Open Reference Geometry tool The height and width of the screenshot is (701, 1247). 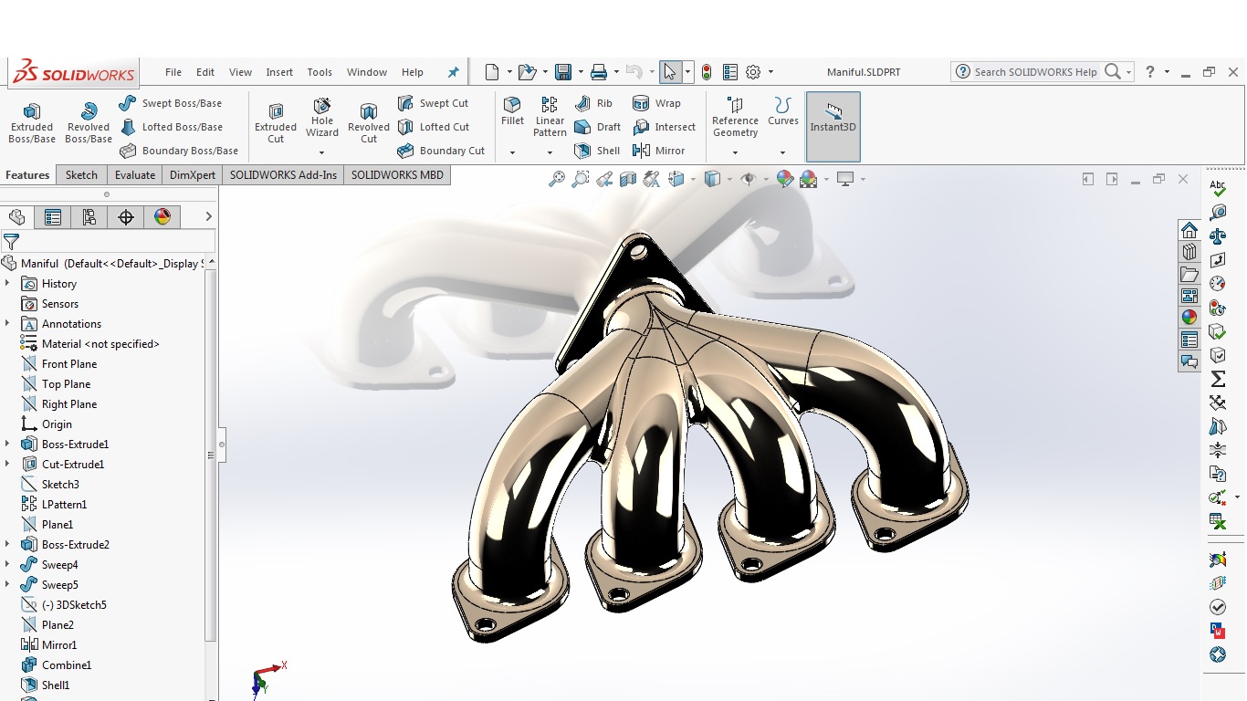tap(735, 118)
